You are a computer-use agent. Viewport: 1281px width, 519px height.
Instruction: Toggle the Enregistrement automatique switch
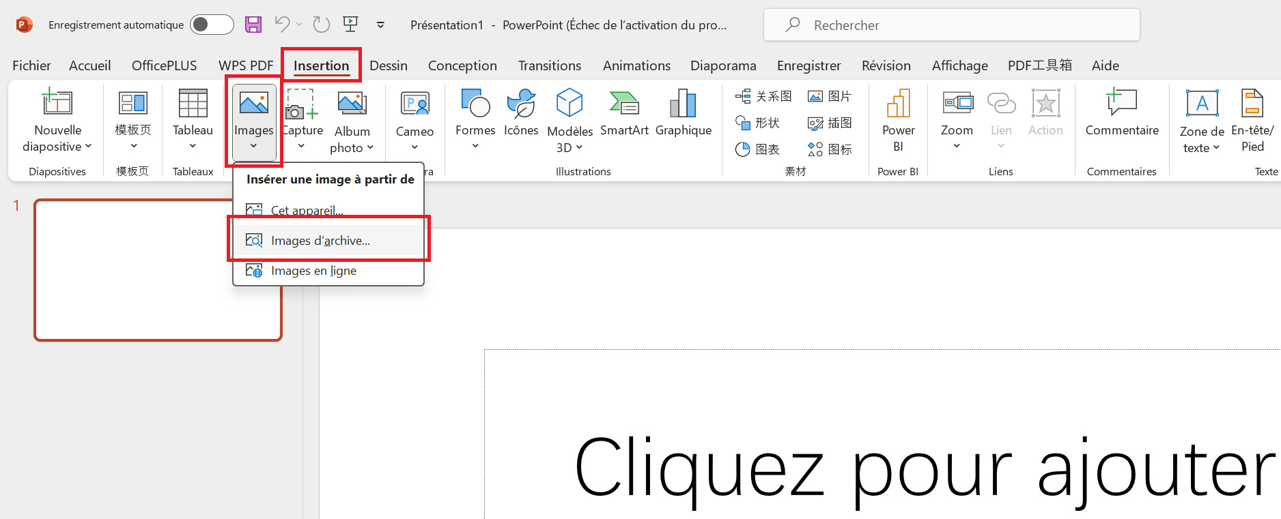click(212, 25)
